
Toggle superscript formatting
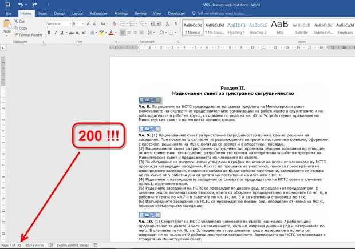coord(84,33)
